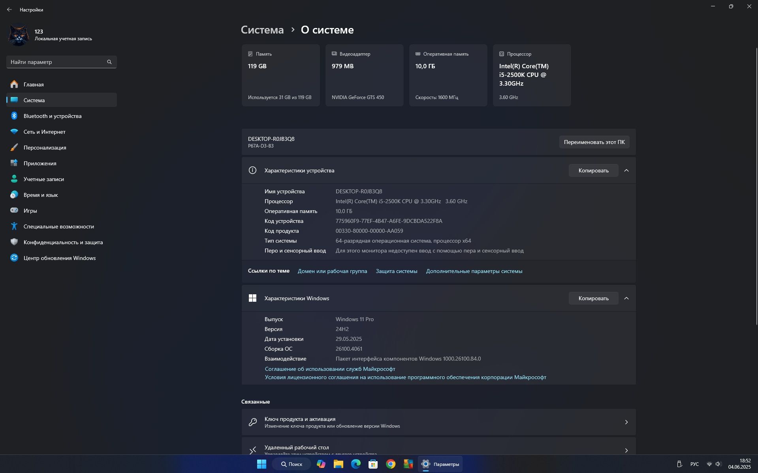Open the Видеоадаптер 979 MB card
The image size is (758, 473).
365,75
